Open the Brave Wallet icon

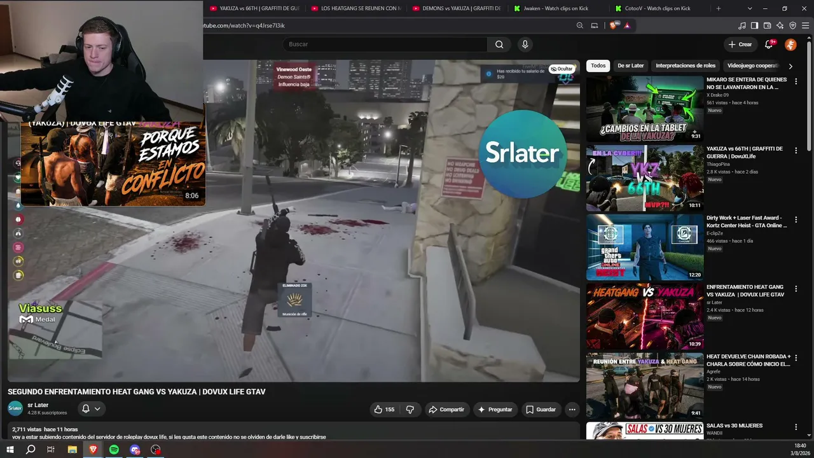(767, 25)
